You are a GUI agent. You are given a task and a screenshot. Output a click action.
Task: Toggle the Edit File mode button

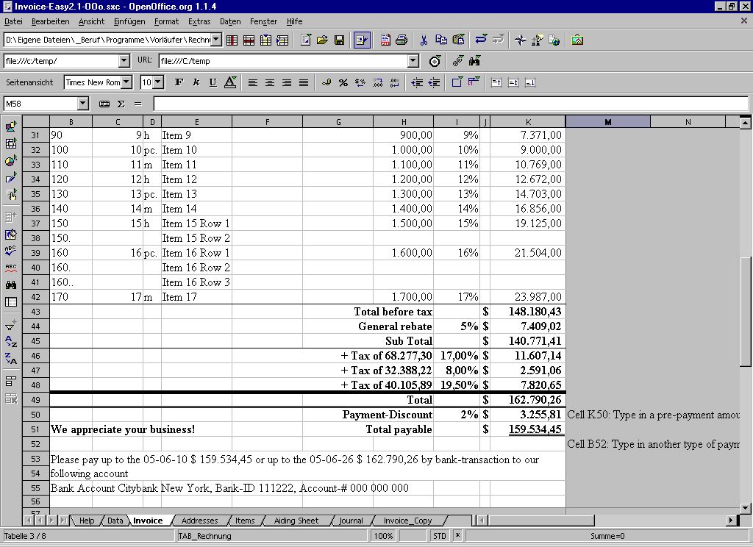(361, 40)
